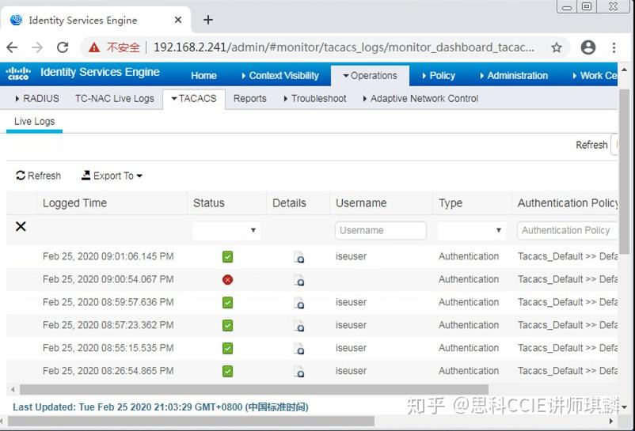Click red fail status icon of 09:00:54.067 PM row
Image resolution: width=635 pixels, height=431 pixels.
point(227,280)
